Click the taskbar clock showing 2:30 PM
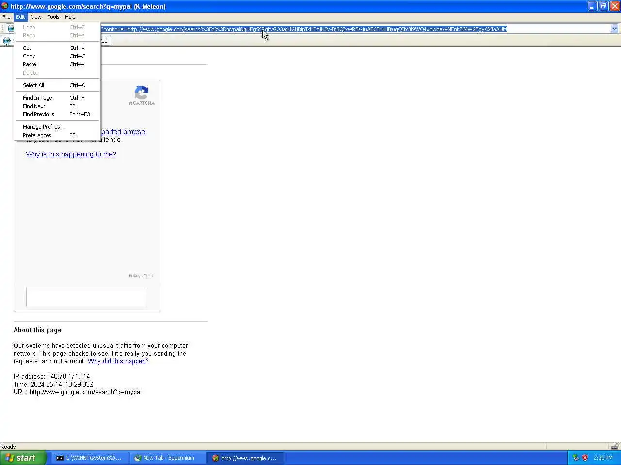The width and height of the screenshot is (621, 465). click(603, 458)
